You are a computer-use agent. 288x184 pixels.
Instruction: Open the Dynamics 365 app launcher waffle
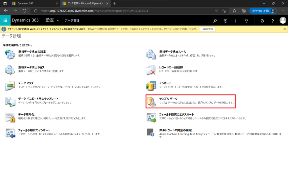[x=5, y=21]
